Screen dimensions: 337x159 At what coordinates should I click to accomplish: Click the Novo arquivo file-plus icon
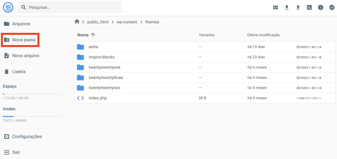7,56
